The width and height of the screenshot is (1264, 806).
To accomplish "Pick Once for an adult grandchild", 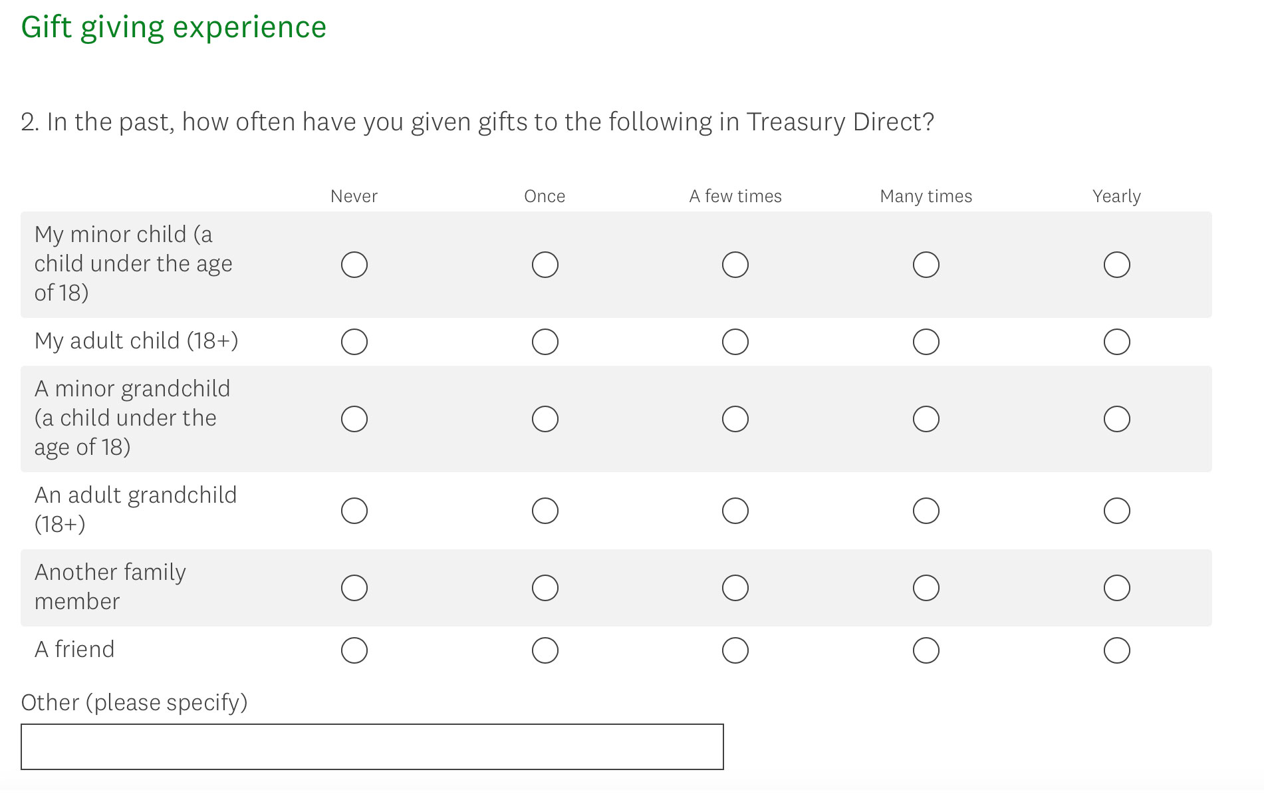I will click(545, 511).
